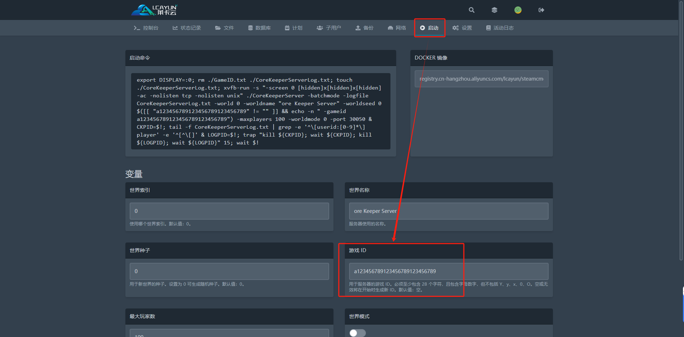The width and height of the screenshot is (684, 337).
Task: Edit the 游戏 ID input field
Action: [449, 271]
